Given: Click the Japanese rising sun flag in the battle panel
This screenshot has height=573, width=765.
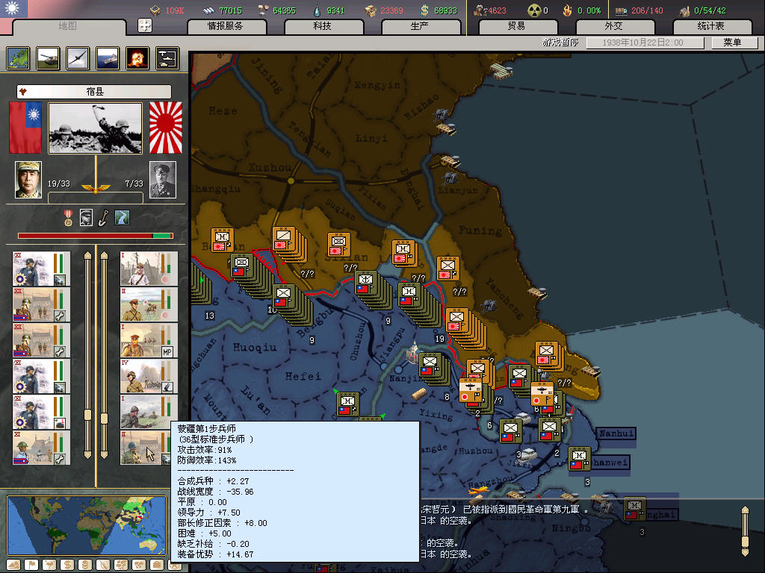Looking at the screenshot, I should click(165, 128).
